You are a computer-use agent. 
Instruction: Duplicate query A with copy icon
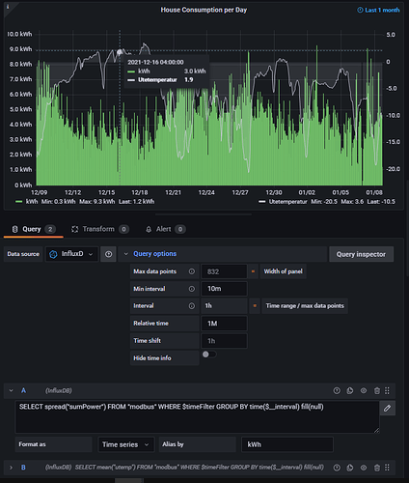point(350,390)
